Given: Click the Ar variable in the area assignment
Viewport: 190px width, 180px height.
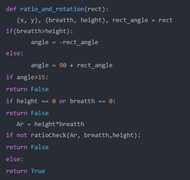Looking at the screenshot, I should 20,124.
